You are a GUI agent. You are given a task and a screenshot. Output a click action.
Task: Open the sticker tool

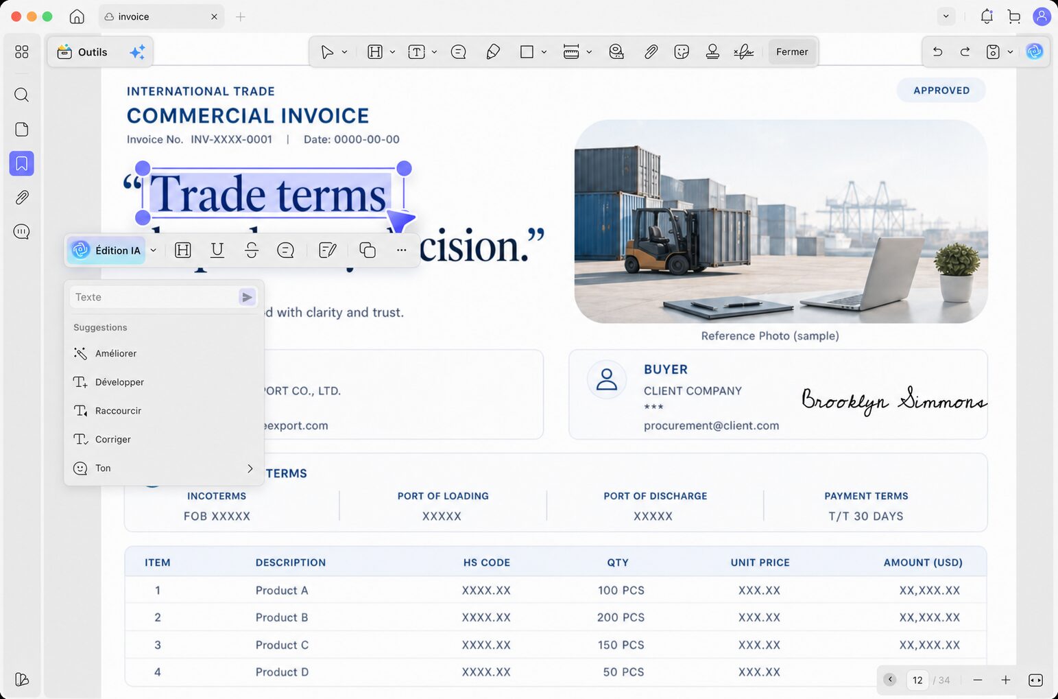(x=682, y=52)
